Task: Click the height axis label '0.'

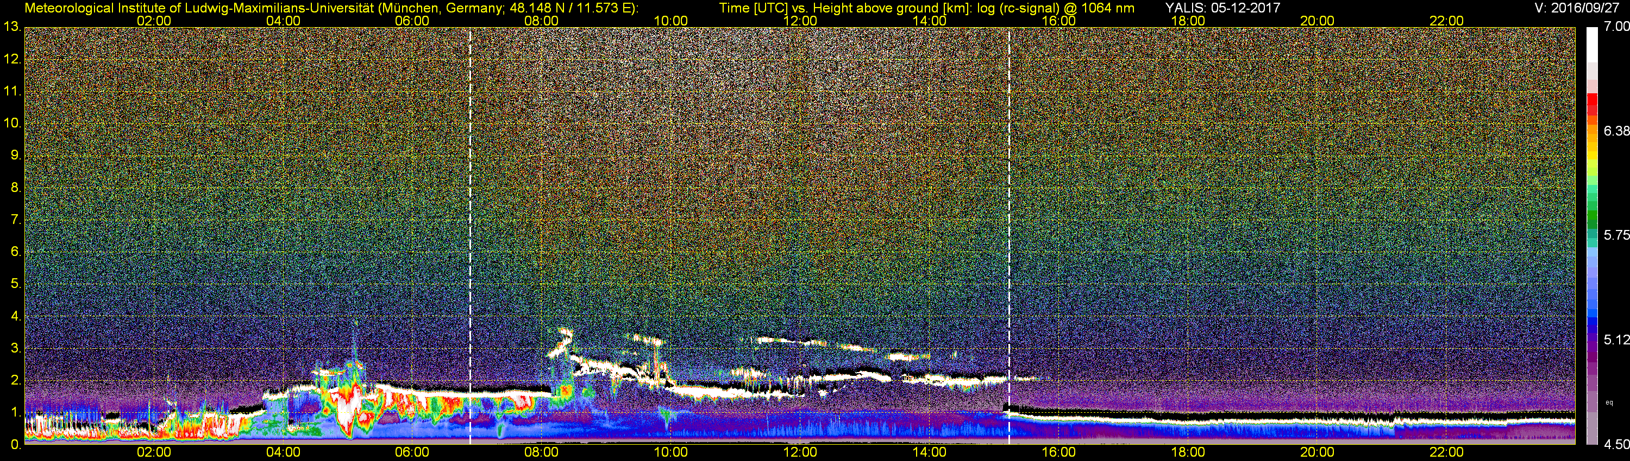Action: click(x=16, y=445)
